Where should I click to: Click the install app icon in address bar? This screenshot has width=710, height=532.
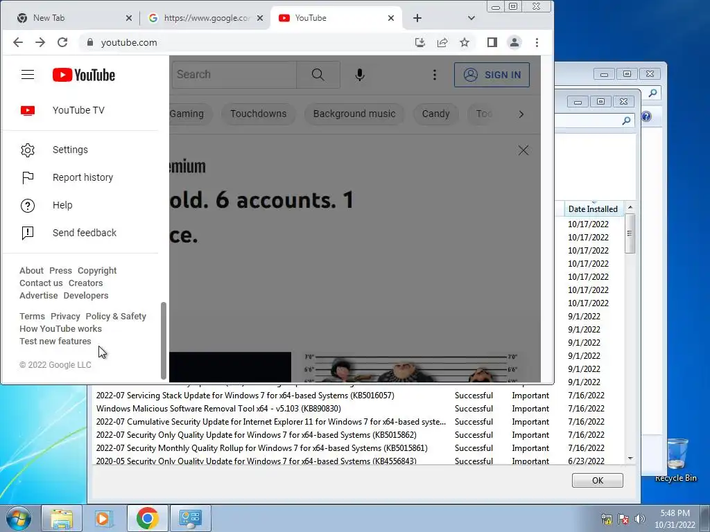pyautogui.click(x=419, y=42)
